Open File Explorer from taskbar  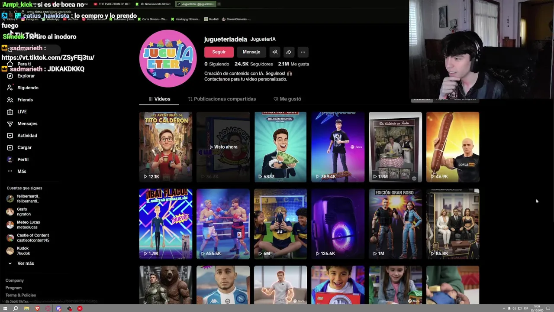click(26, 309)
